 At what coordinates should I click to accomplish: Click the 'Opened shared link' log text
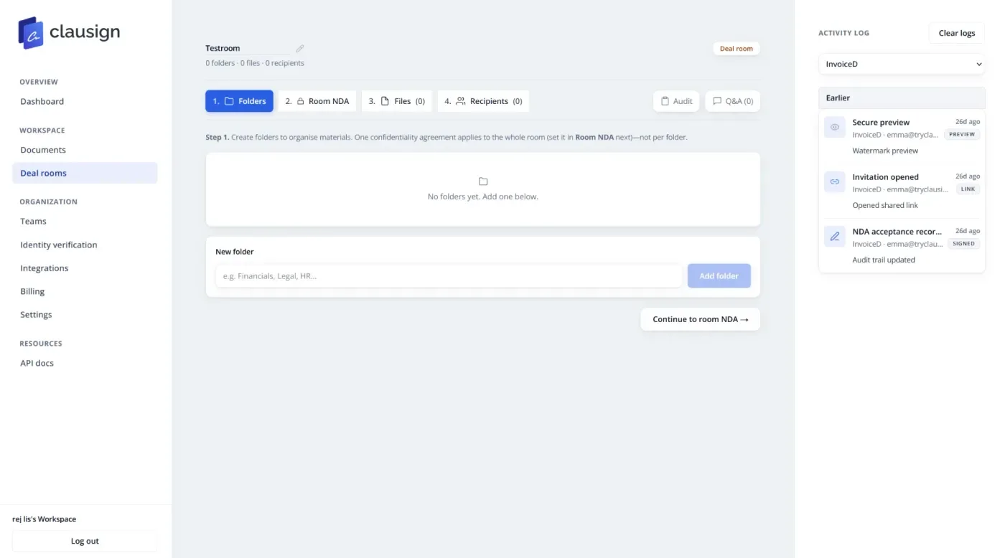point(885,205)
